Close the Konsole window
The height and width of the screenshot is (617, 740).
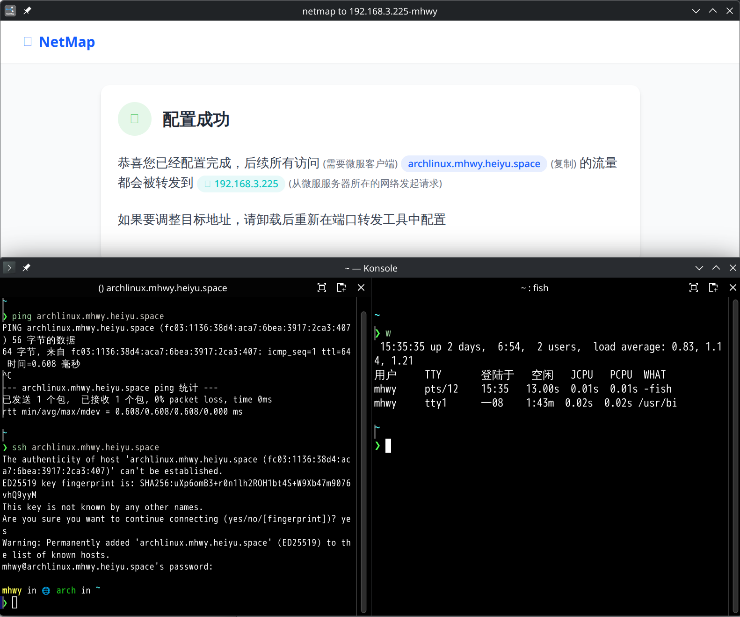pyautogui.click(x=733, y=268)
